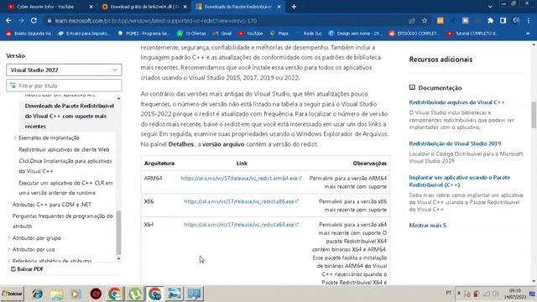Expand the Exemplos de implantação node
Screen dimensions: 537x302
[15, 138]
